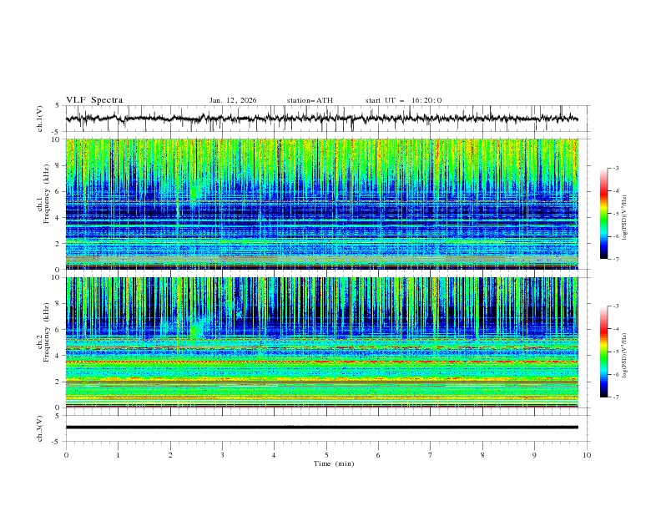Image resolution: width=661 pixels, height=511 pixels.
Task: Select the ch.2 "Frequency (kHz)" axis label
Action: coord(47,331)
